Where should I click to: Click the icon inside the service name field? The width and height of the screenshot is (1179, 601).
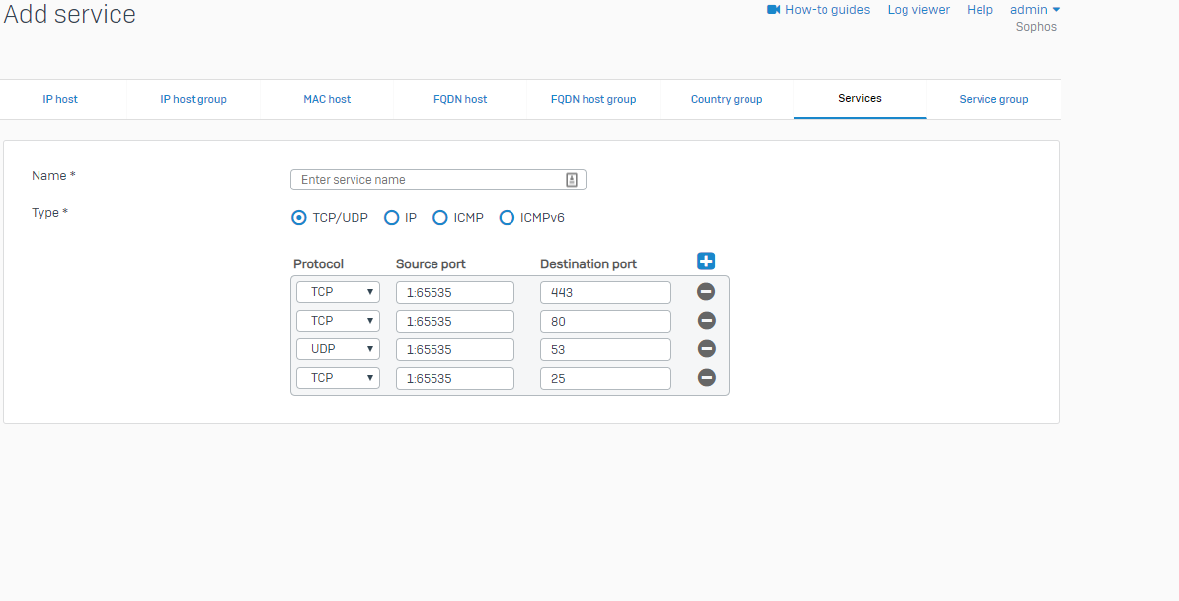pos(572,180)
